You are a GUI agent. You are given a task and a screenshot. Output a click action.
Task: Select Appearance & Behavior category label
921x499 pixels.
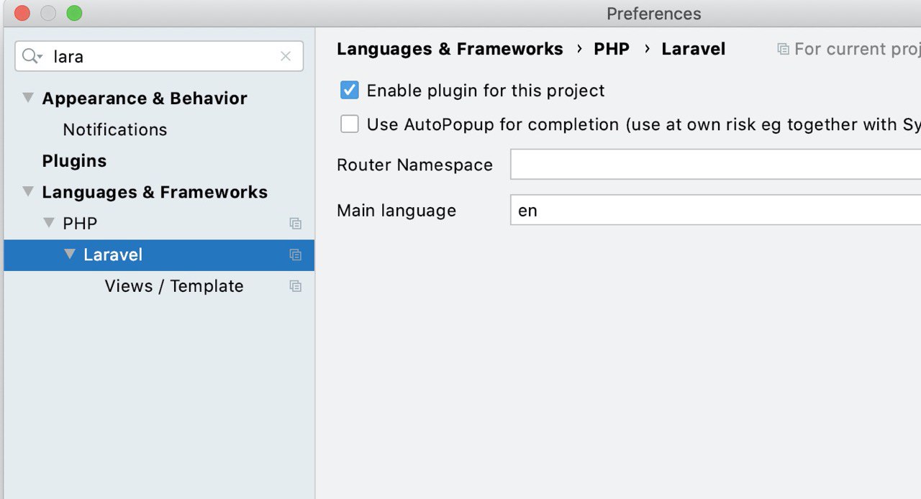coord(145,99)
